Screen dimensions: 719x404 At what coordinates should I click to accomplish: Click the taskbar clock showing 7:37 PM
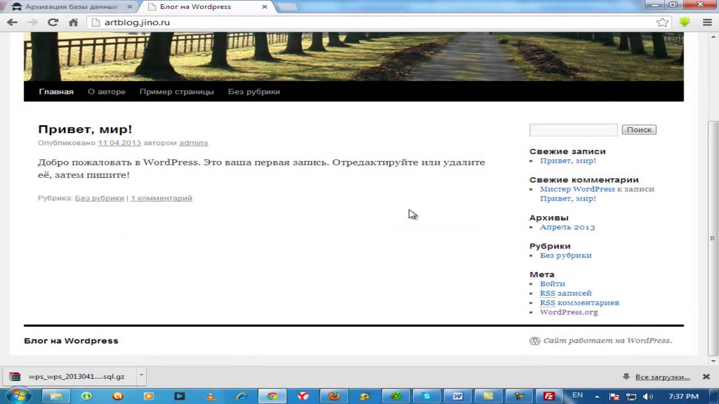tap(684, 396)
